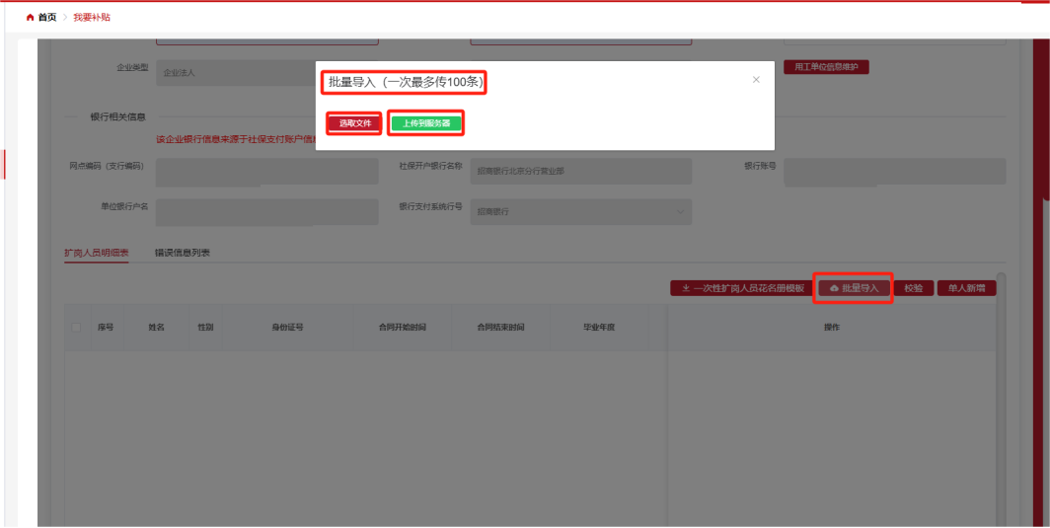Click the 网点编码（支行编码） input field

click(266, 171)
